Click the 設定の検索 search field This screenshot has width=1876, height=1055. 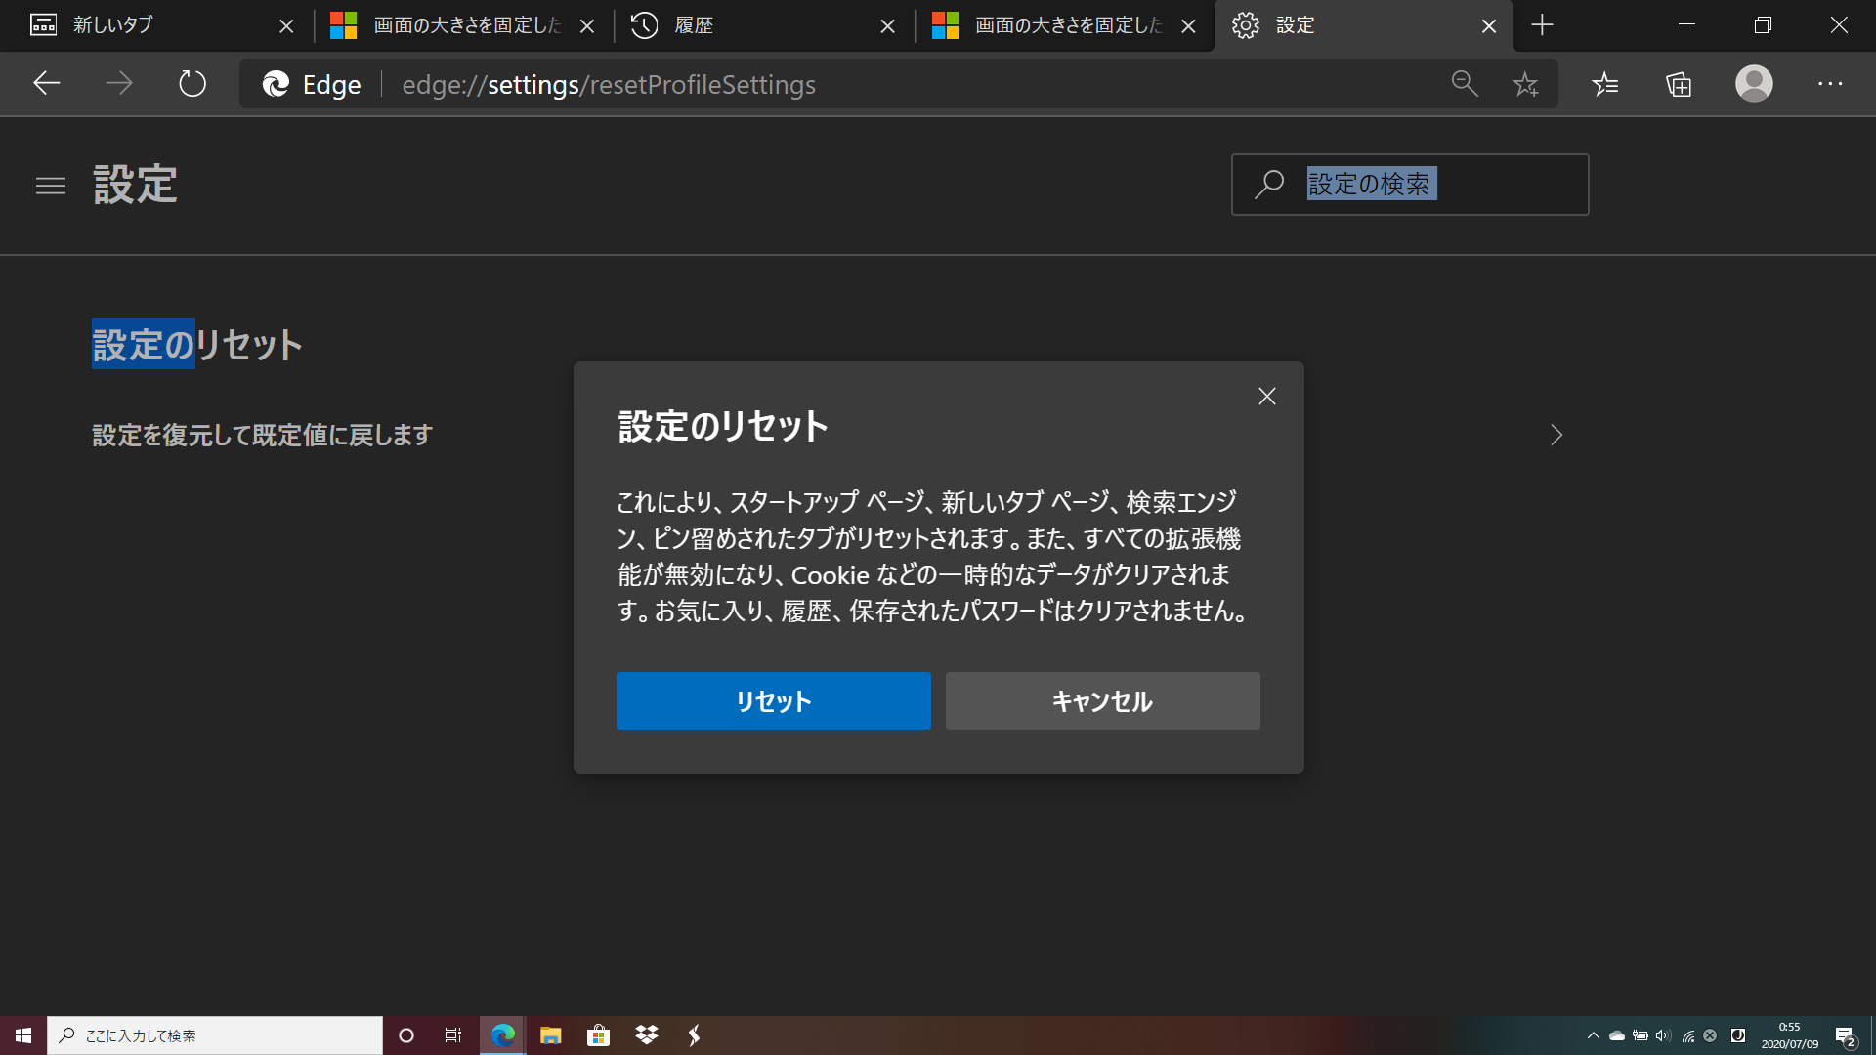(1410, 185)
